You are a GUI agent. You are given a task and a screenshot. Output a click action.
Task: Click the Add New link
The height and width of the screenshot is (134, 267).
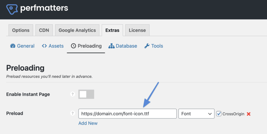click(x=88, y=123)
